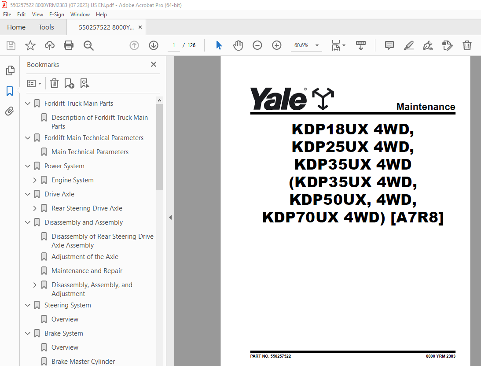Select the Highlight text tool
The image size is (481, 366).
[408, 45]
